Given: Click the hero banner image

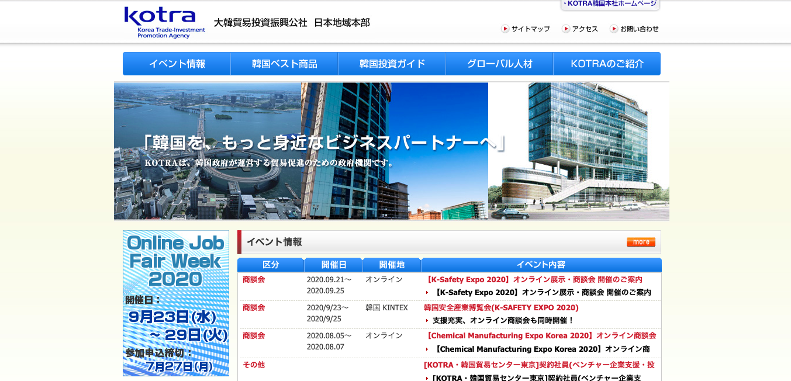Looking at the screenshot, I should point(391,151).
